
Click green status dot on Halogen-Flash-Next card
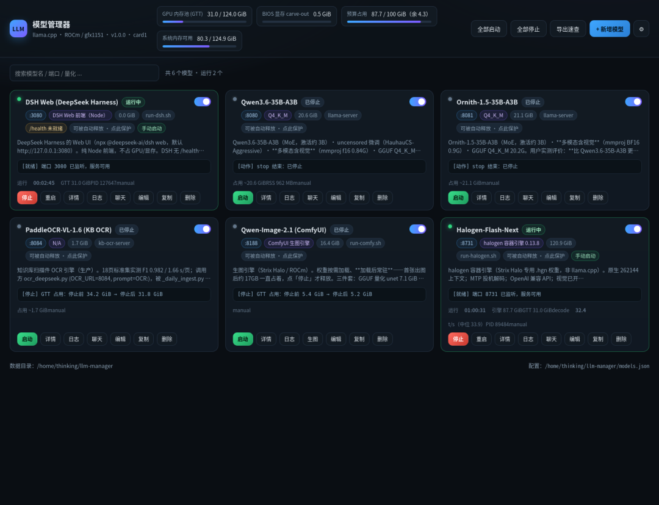(x=450, y=226)
